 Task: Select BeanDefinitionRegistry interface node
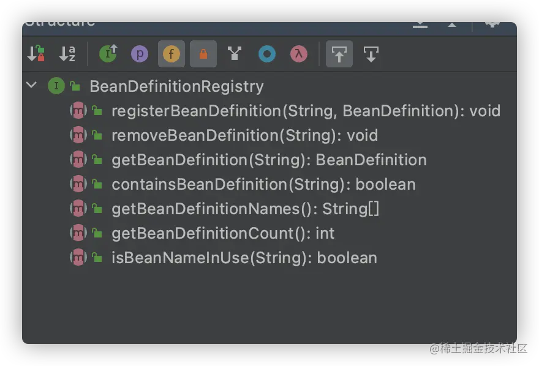pyautogui.click(x=176, y=86)
